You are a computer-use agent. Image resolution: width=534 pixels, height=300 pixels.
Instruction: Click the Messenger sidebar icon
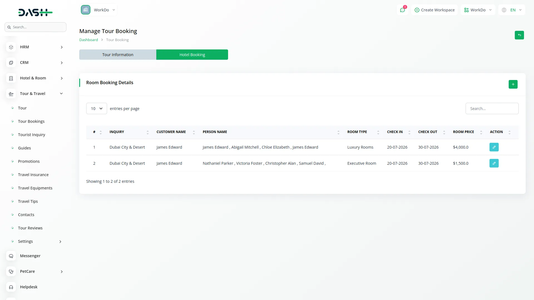[11, 256]
